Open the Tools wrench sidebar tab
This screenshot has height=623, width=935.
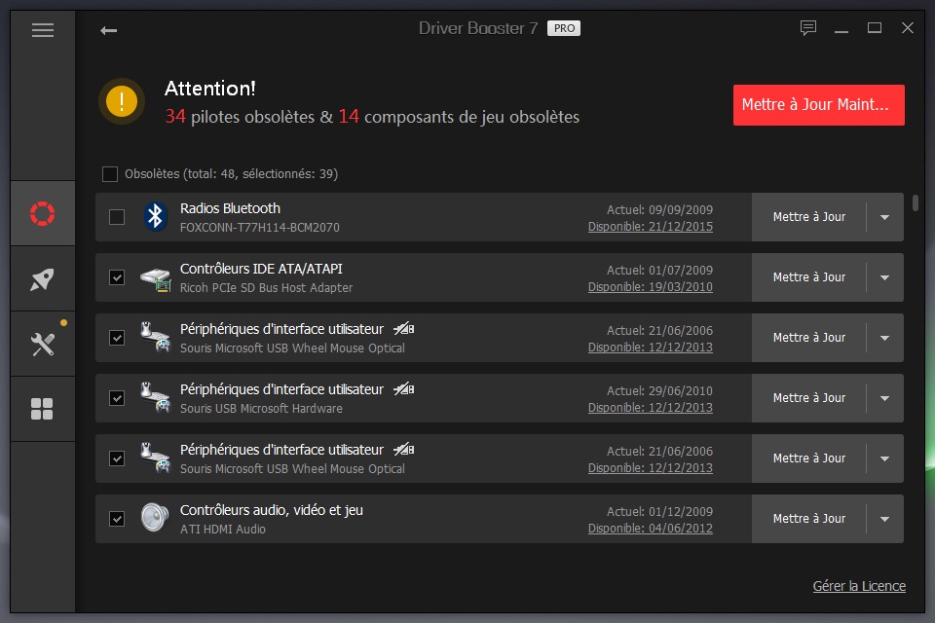click(42, 344)
